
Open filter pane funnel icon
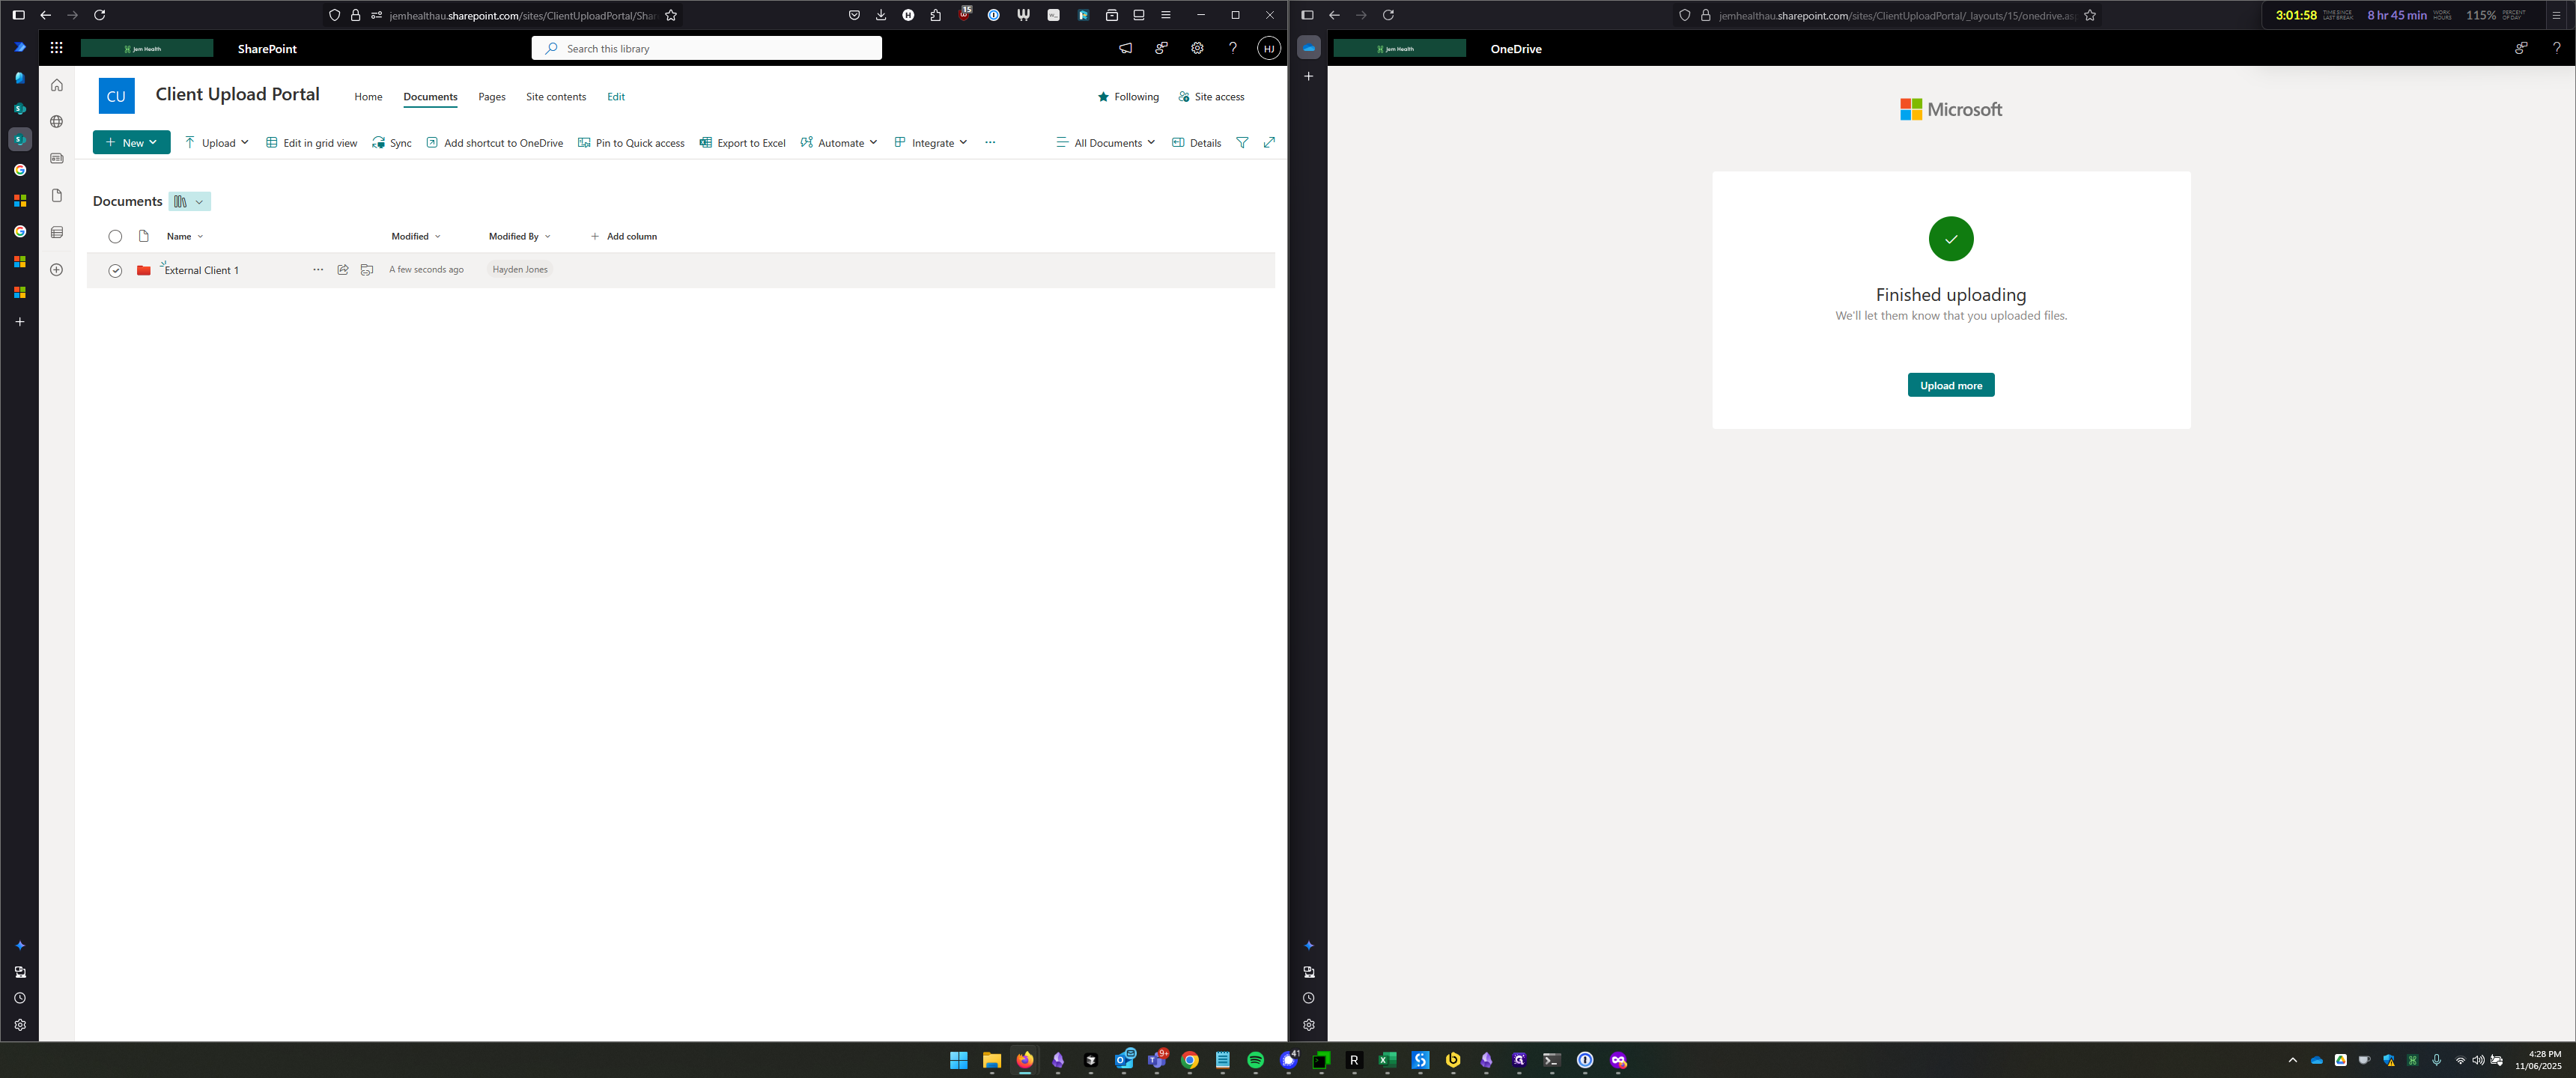1242,143
